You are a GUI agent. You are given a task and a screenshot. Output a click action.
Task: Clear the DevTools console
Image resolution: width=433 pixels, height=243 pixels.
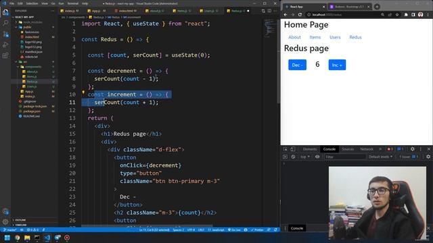pyautogui.click(x=293, y=157)
